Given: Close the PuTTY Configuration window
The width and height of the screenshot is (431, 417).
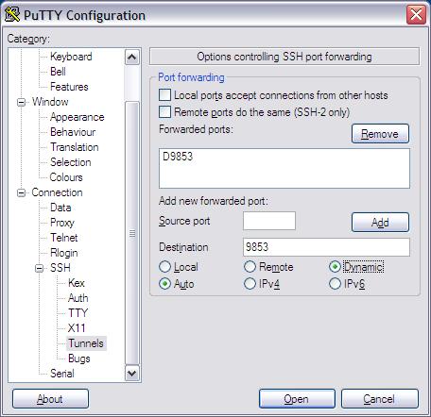Looking at the screenshot, I should tap(416, 14).
